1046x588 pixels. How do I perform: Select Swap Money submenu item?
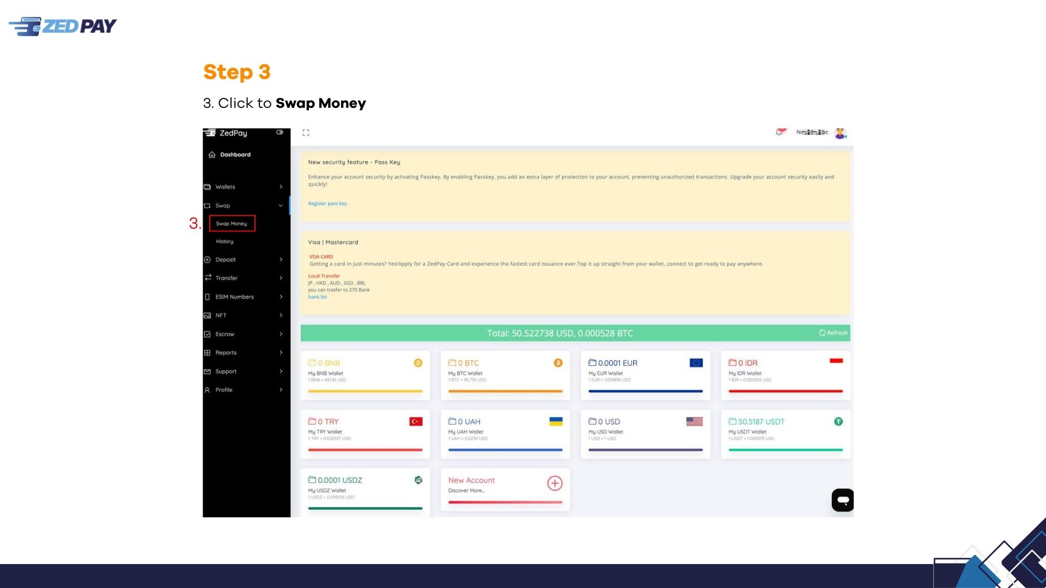[x=232, y=224]
